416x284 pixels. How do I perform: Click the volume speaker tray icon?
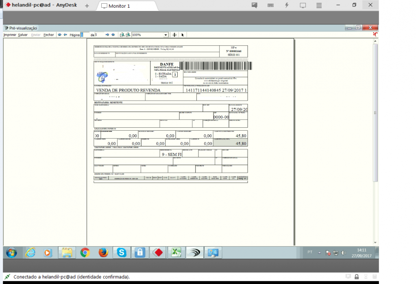click(344, 253)
